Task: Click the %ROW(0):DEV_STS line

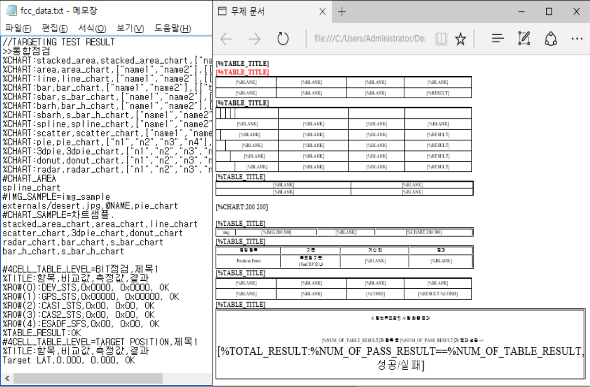Action: (x=86, y=287)
